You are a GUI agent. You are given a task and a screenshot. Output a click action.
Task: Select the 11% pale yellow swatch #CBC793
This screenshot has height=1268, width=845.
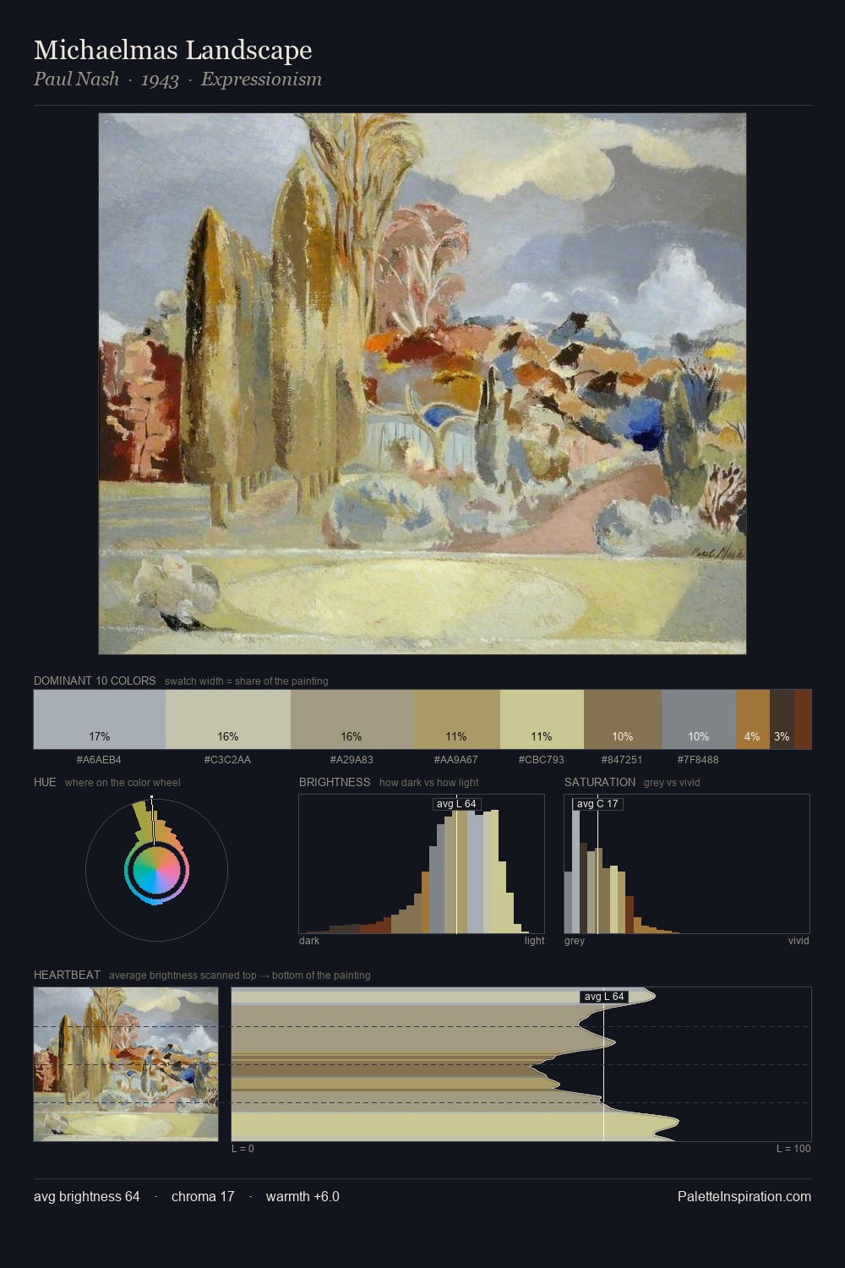pos(542,719)
